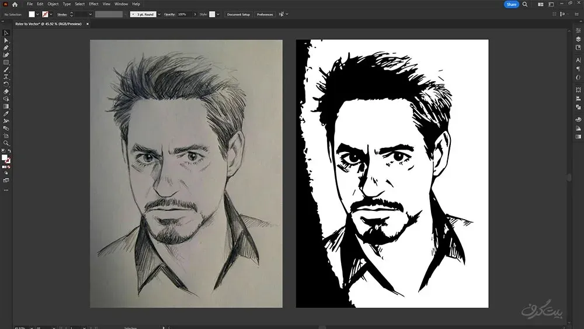
Task: Open the stroke weight dropdown
Action: (x=90, y=15)
